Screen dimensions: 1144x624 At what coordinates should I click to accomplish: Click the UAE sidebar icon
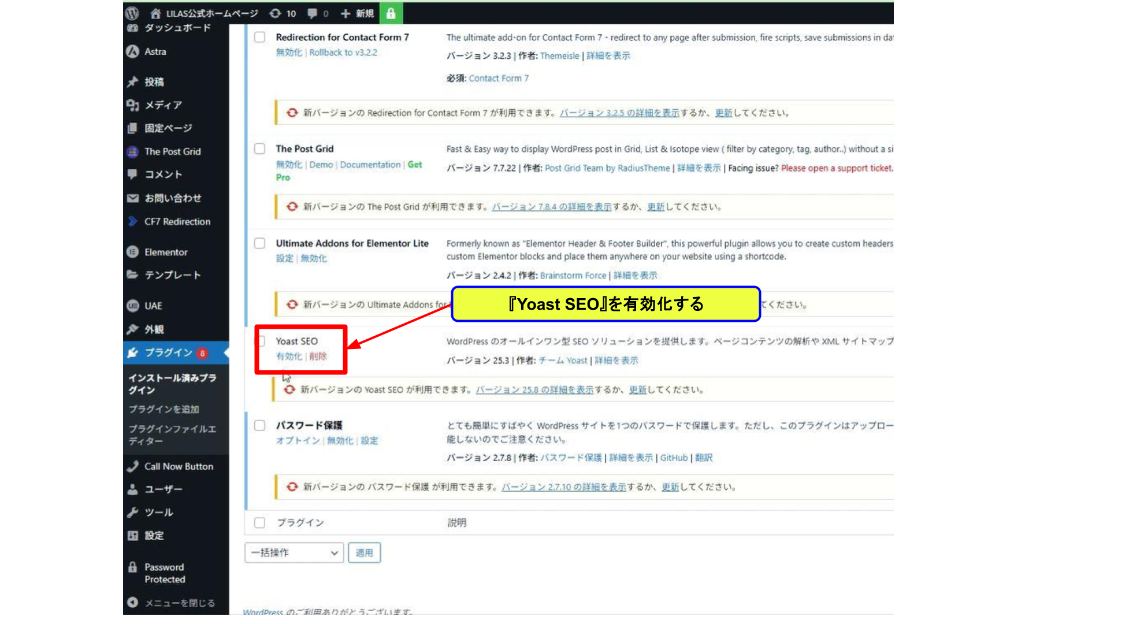(x=133, y=306)
